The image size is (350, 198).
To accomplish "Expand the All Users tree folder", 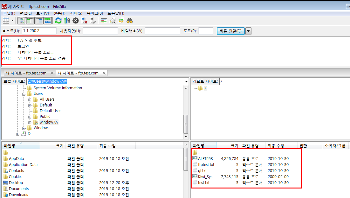I will pos(30,100).
